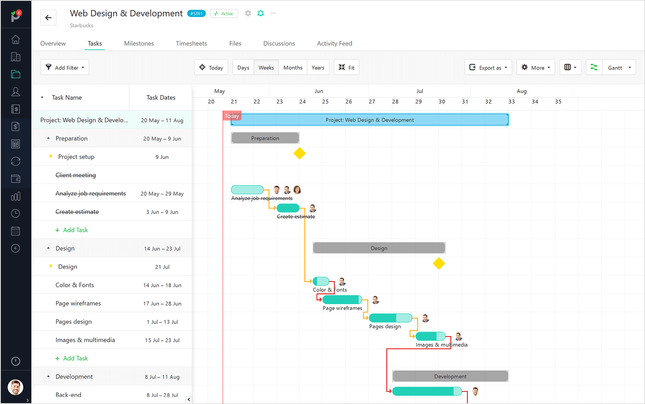Viewport: 645px width, 404px height.
Task: Open the Home icon in sidebar
Action: pos(16,39)
